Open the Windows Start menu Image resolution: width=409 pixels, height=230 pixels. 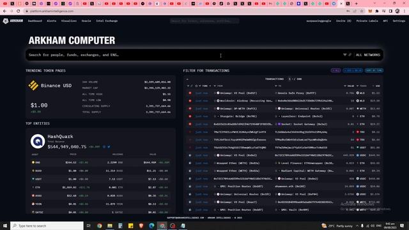coord(5,226)
